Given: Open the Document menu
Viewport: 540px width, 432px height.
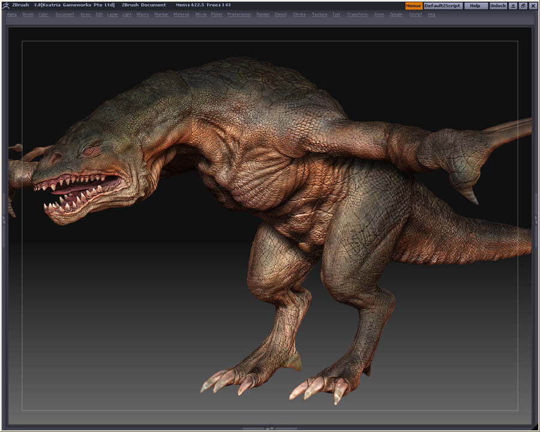Looking at the screenshot, I should tap(65, 14).
